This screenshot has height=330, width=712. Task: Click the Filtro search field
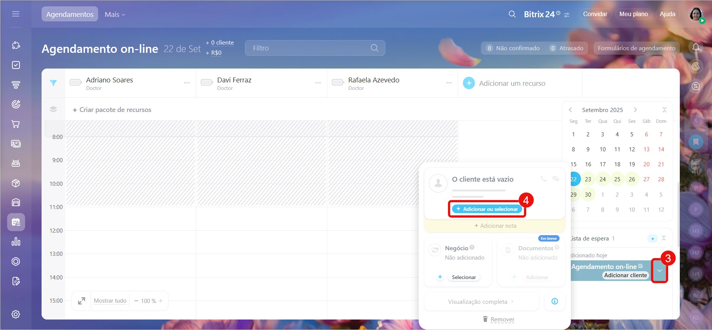tap(311, 48)
